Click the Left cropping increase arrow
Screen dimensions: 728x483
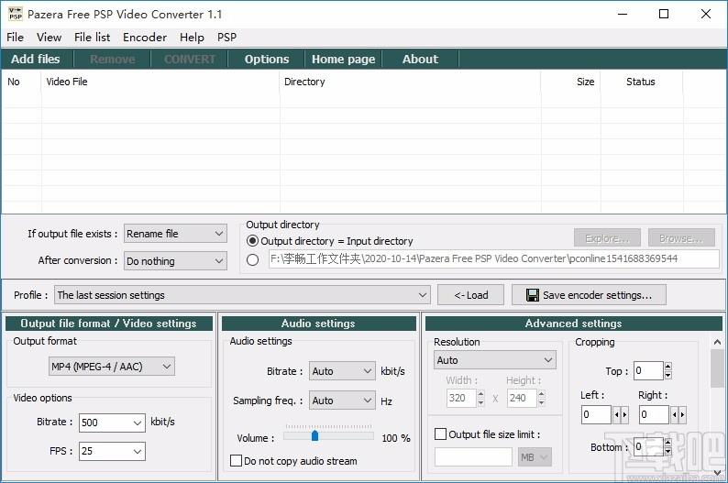click(624, 414)
